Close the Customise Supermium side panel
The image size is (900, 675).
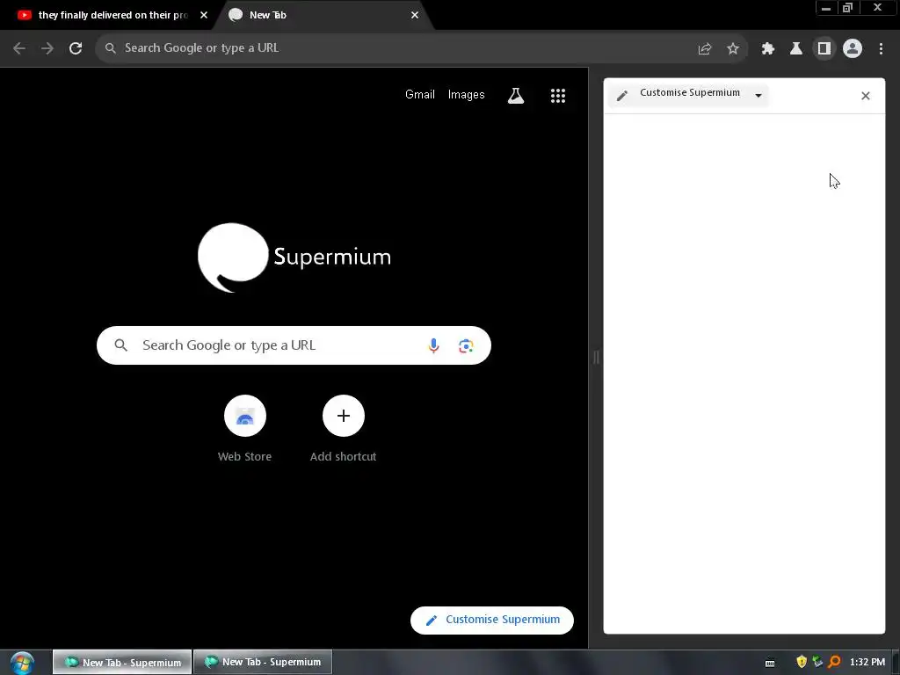pos(866,96)
